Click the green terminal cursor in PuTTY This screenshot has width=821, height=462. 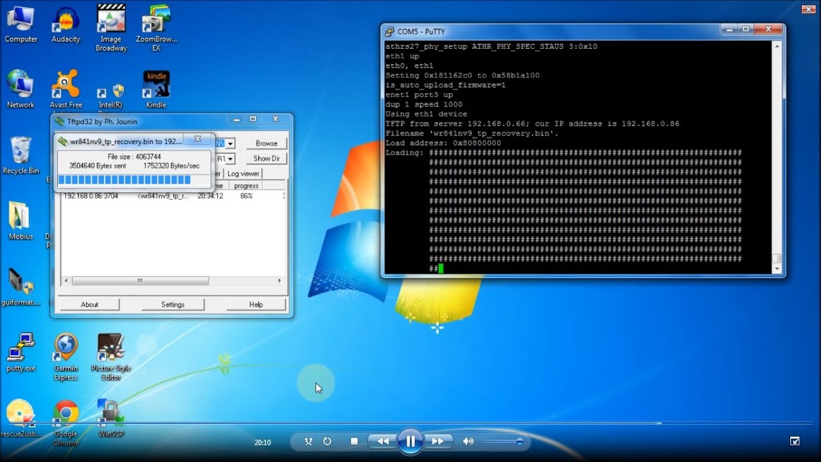pyautogui.click(x=441, y=268)
